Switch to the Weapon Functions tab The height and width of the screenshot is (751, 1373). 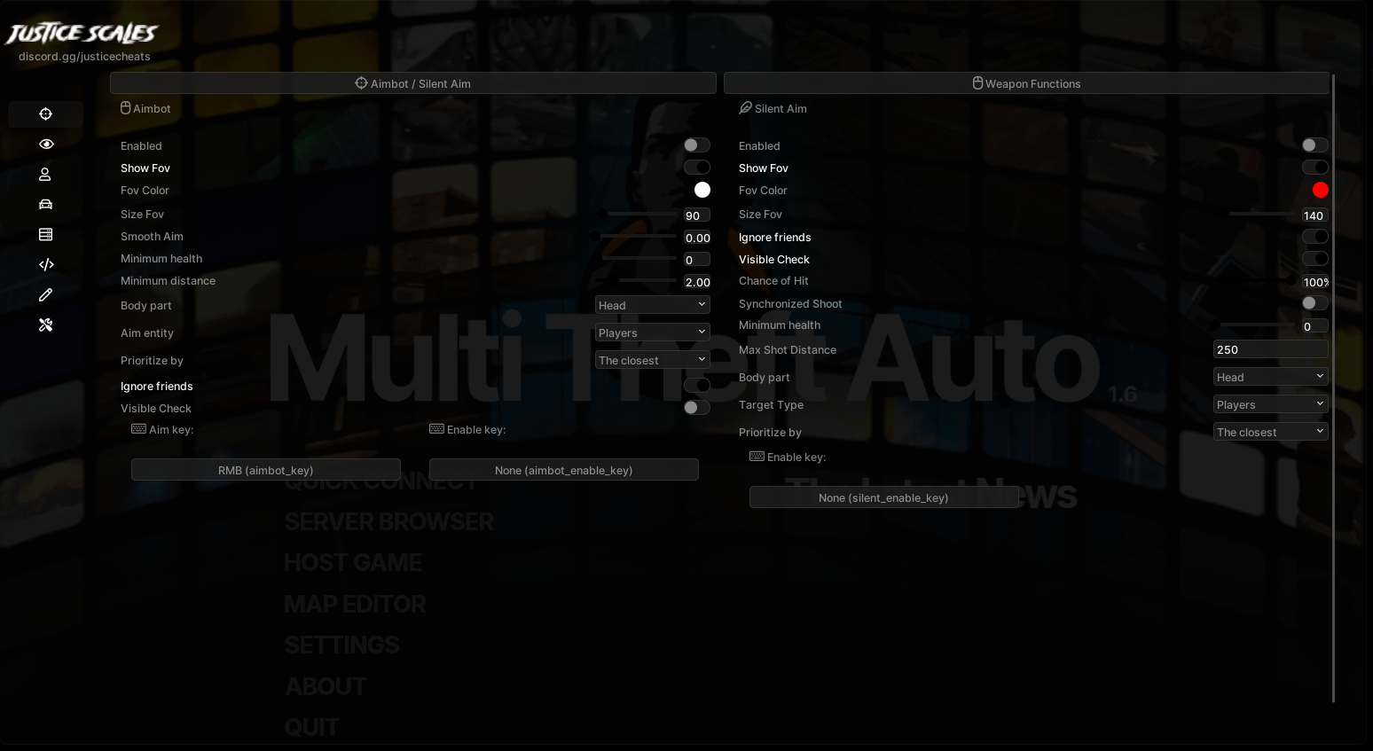click(1026, 83)
